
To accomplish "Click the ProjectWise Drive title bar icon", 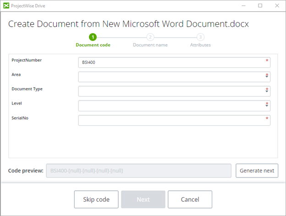I will click(6, 6).
